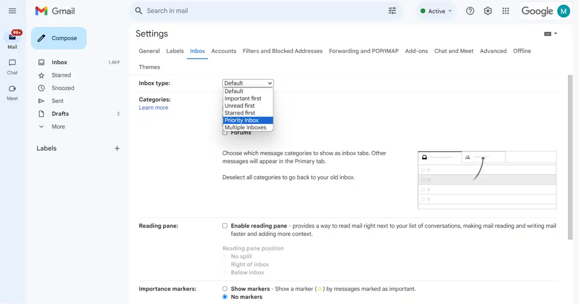
Task: Open Meet from the left rail
Action: coord(12,93)
